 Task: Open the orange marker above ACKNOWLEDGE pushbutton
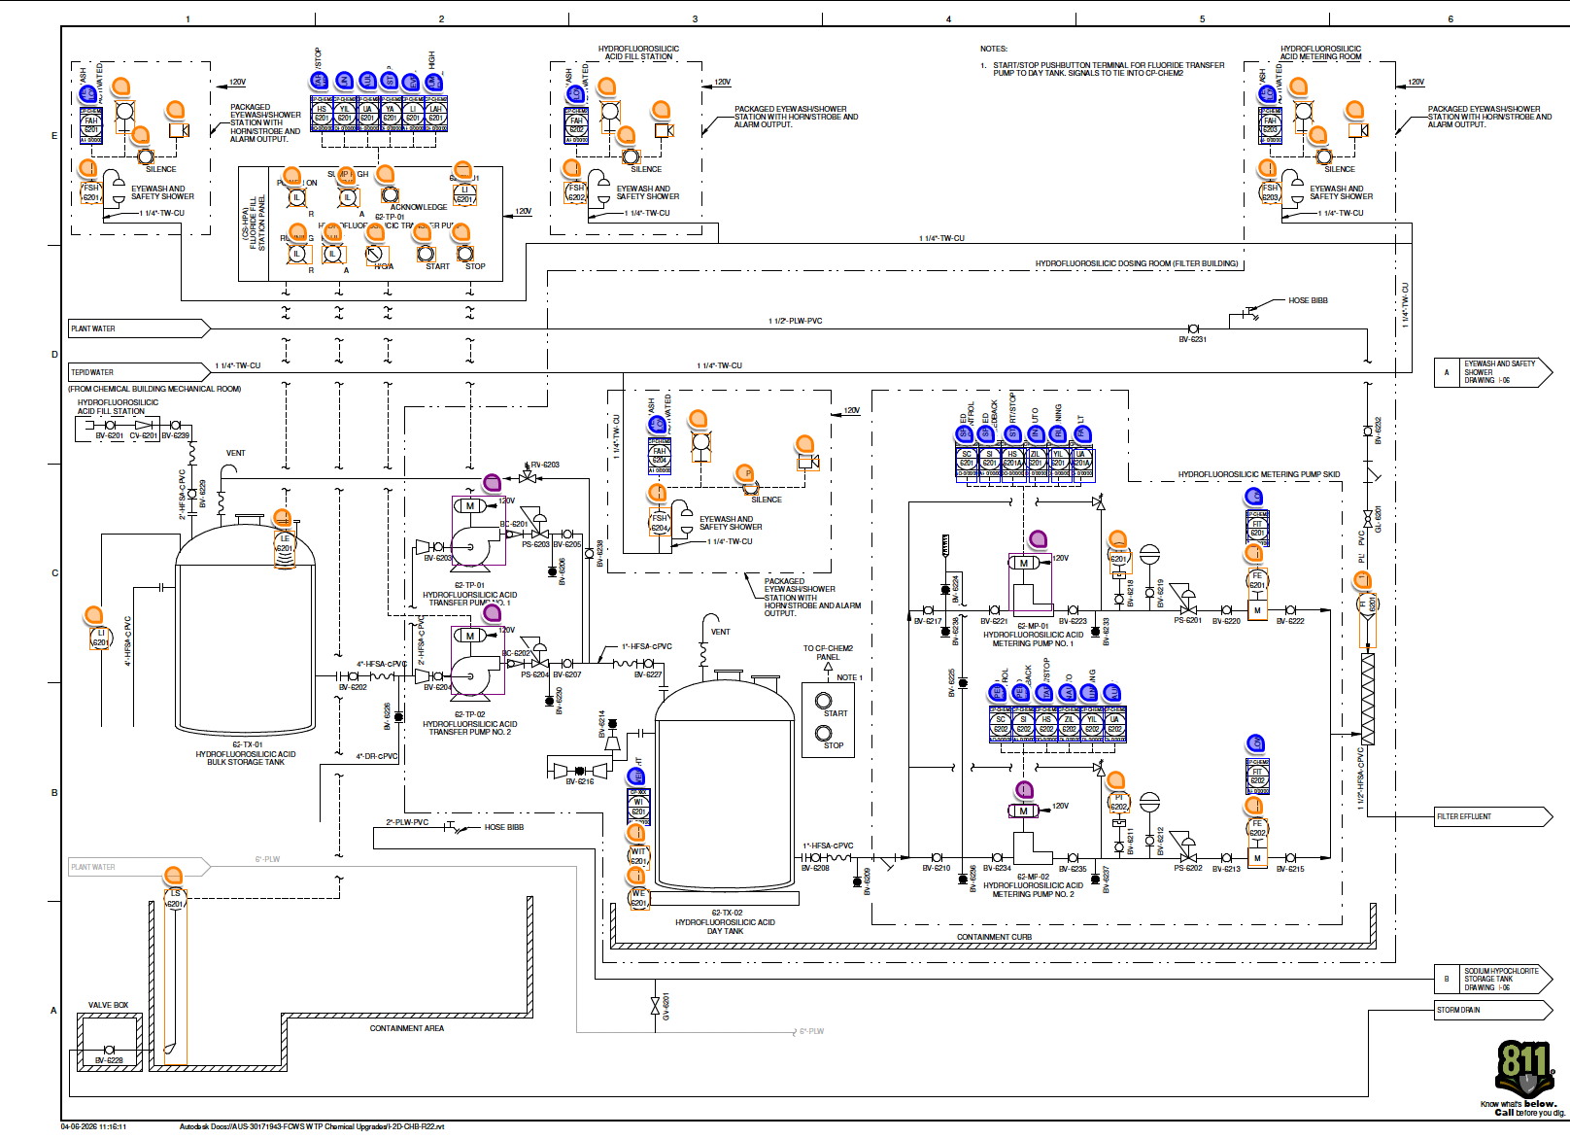pyautogui.click(x=388, y=172)
